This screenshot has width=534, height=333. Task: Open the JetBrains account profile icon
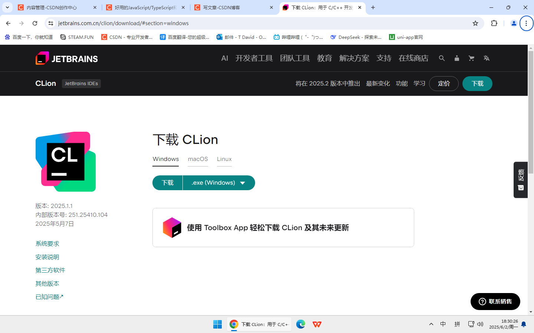click(456, 58)
